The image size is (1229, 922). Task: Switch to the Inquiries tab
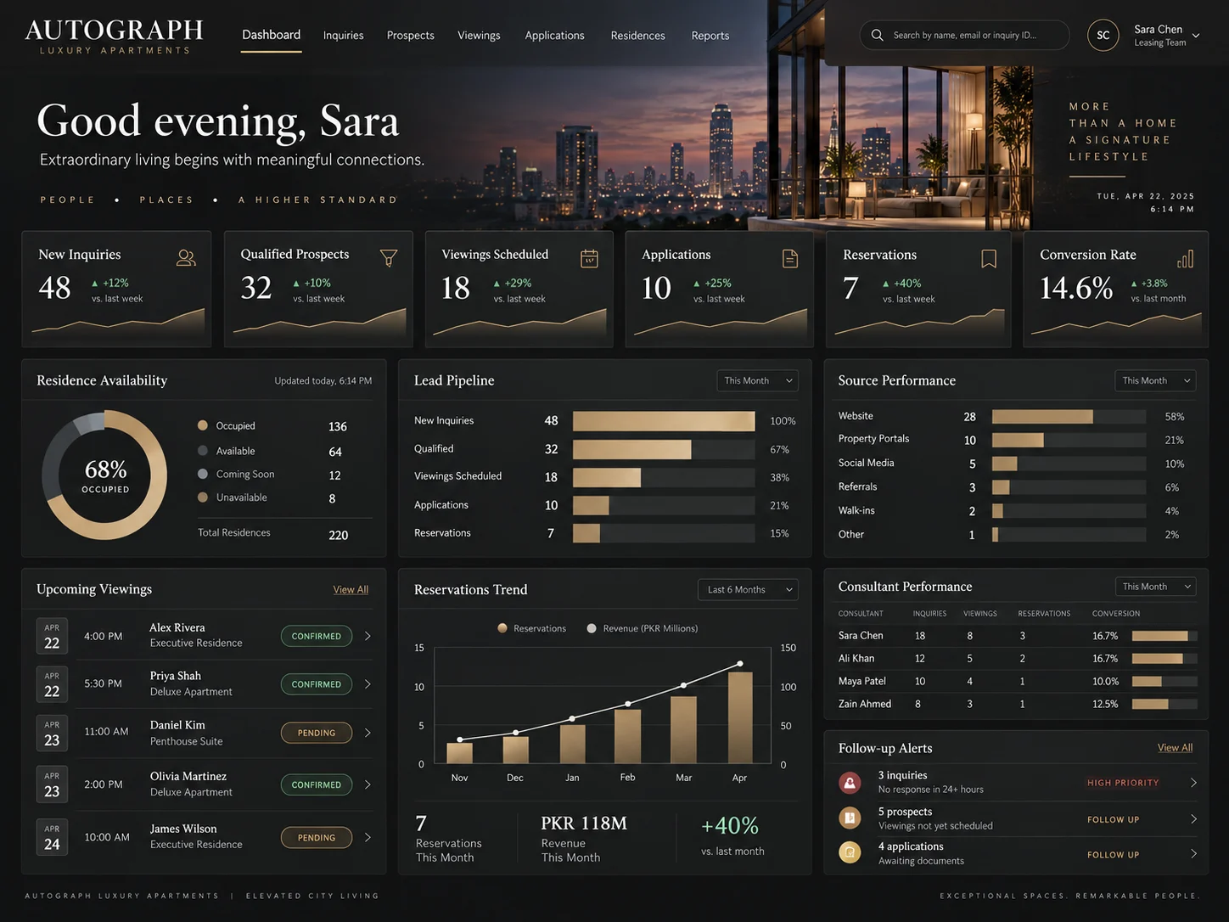tap(343, 36)
